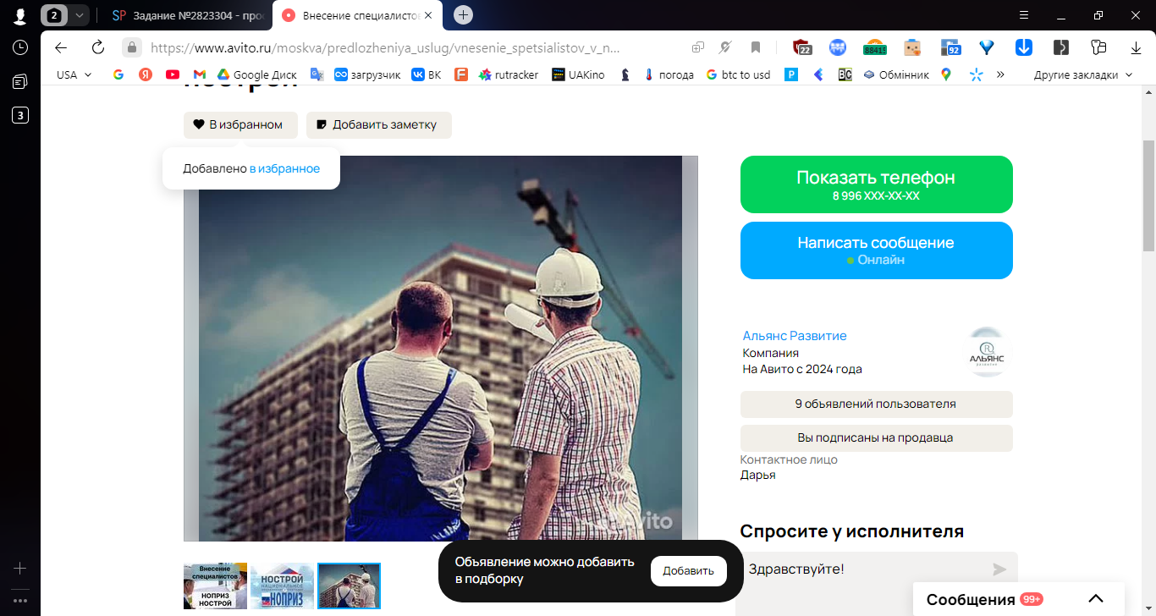Expand the Сообщения chat panel chevron

click(1096, 599)
